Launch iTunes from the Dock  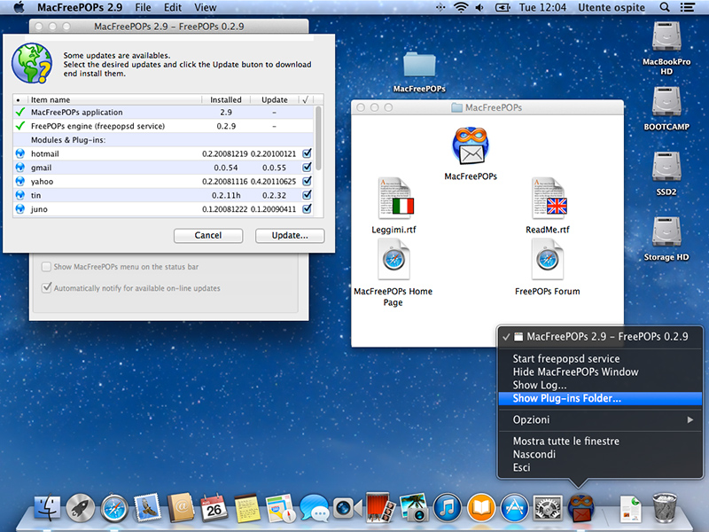448,508
